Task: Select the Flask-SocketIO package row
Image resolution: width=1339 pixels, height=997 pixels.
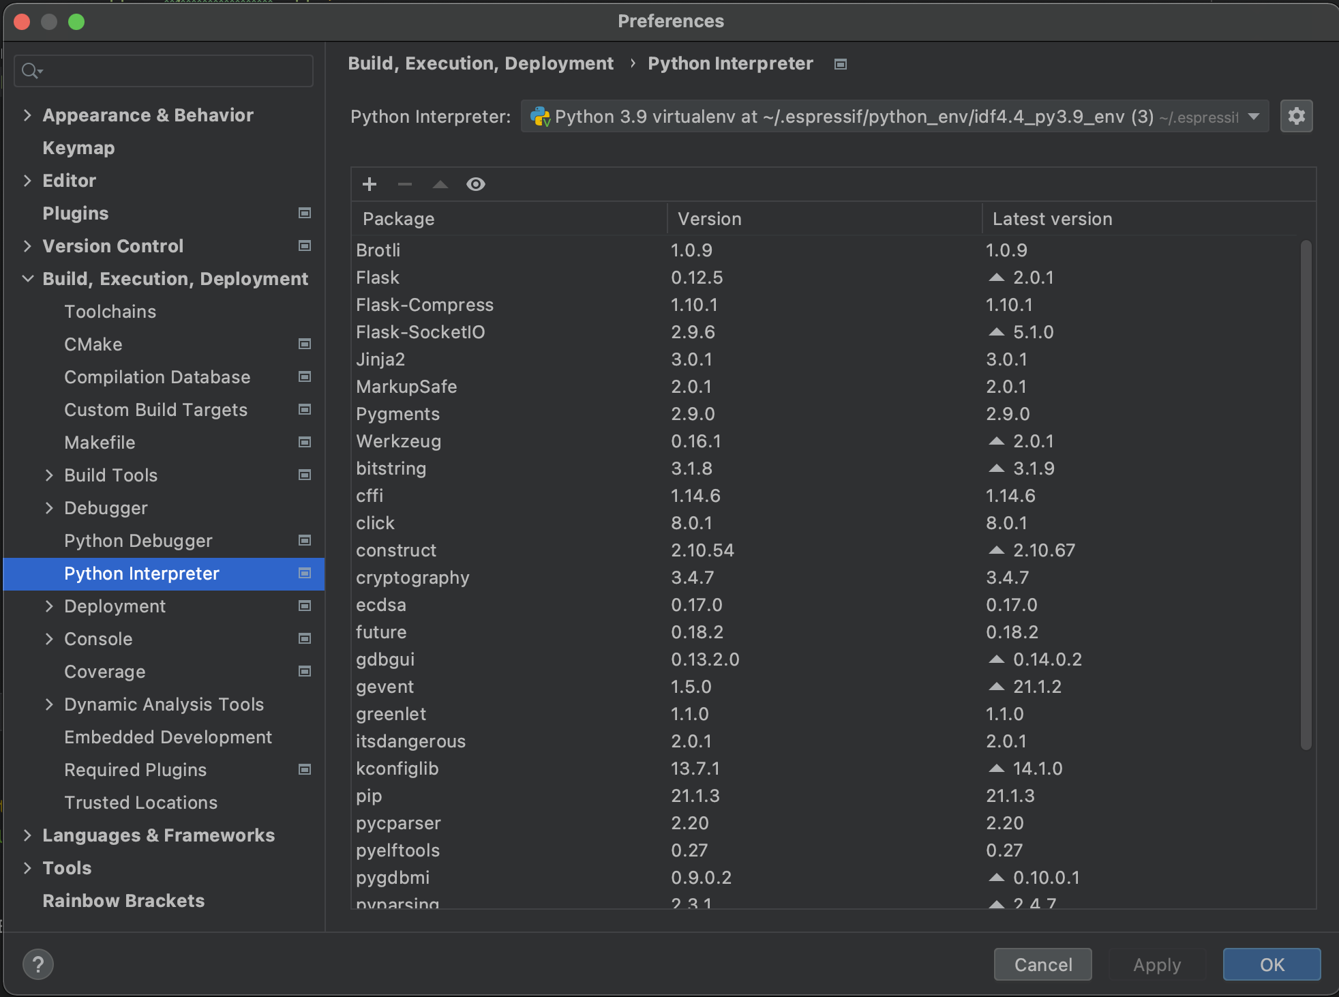Action: coord(420,332)
